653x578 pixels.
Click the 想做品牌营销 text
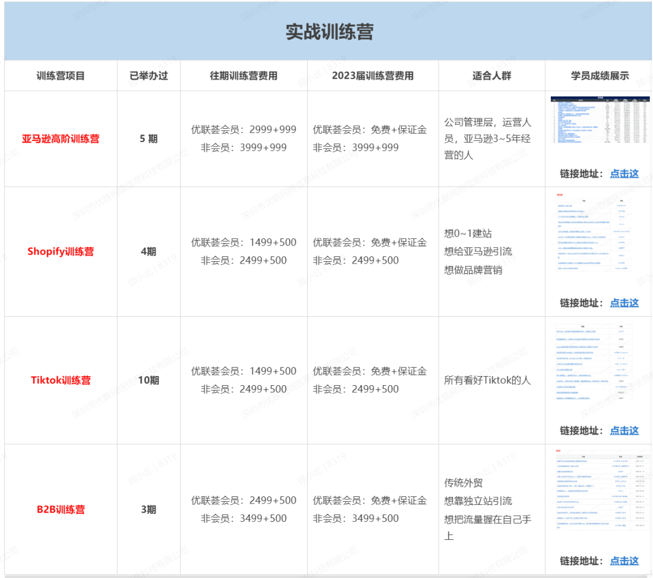pyautogui.click(x=473, y=270)
